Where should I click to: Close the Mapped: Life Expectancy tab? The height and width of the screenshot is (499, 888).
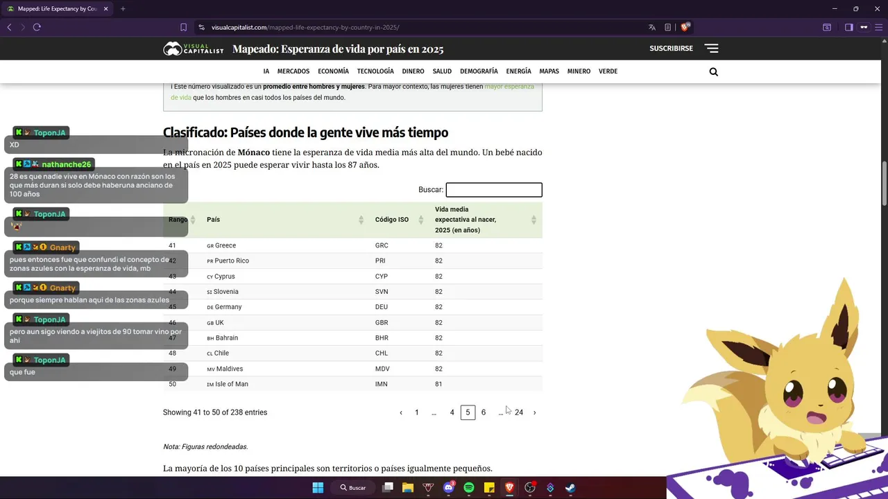coord(106,9)
